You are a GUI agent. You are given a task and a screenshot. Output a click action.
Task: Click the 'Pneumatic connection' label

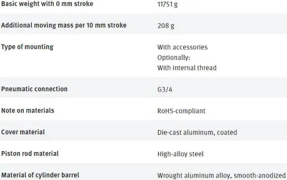(35, 89)
